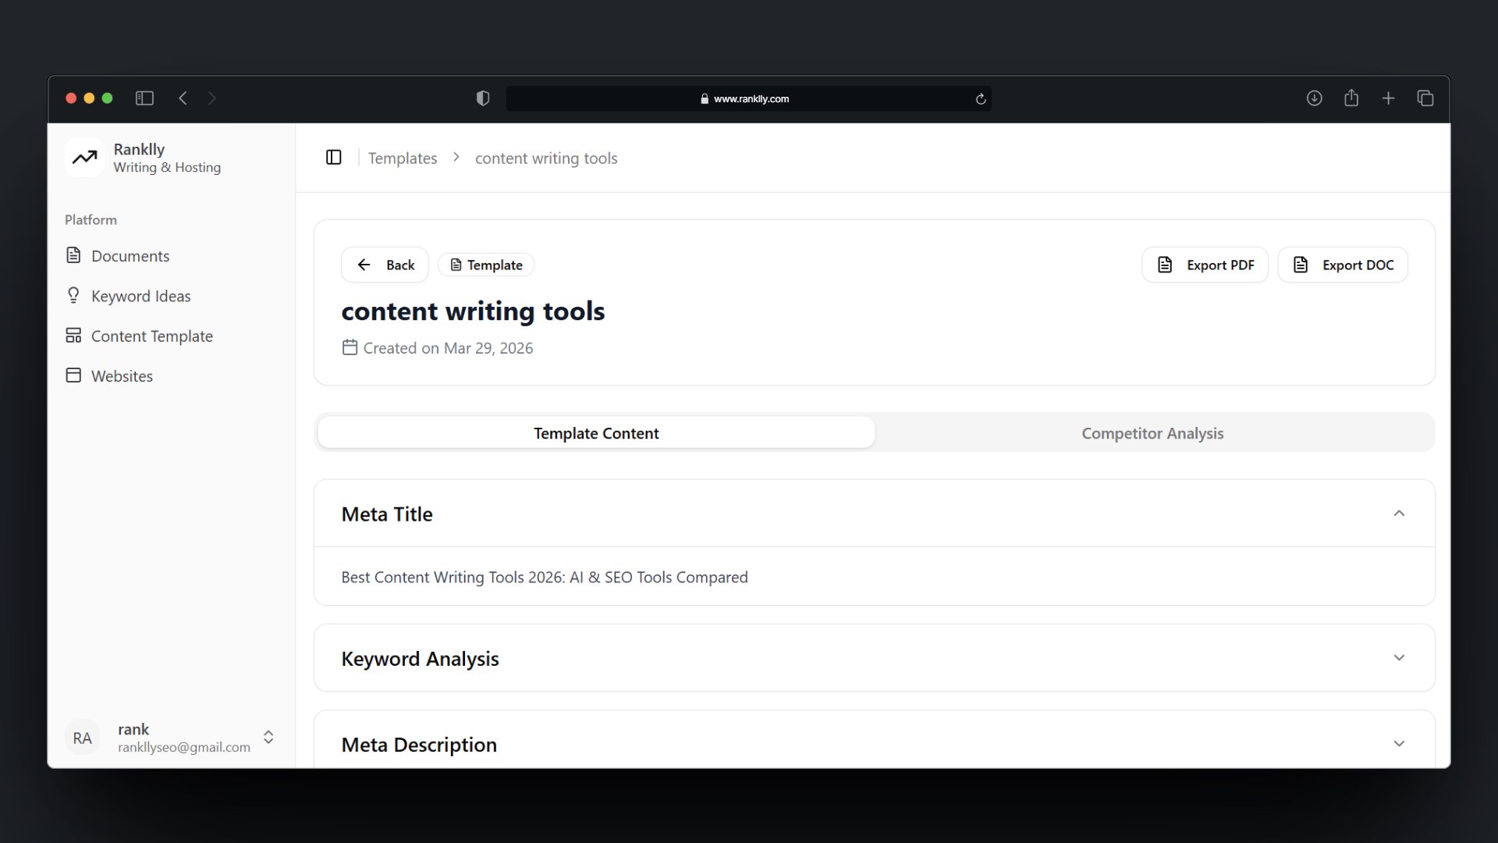The width and height of the screenshot is (1498, 843).
Task: Click the Websites window icon
Action: [73, 375]
